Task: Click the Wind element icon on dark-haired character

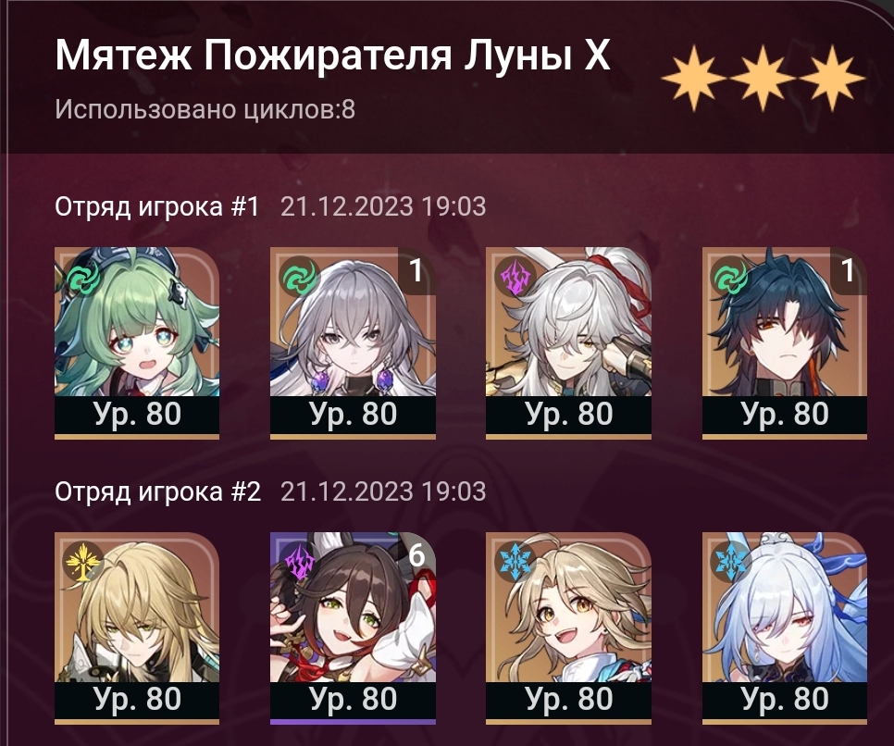Action: tap(731, 278)
